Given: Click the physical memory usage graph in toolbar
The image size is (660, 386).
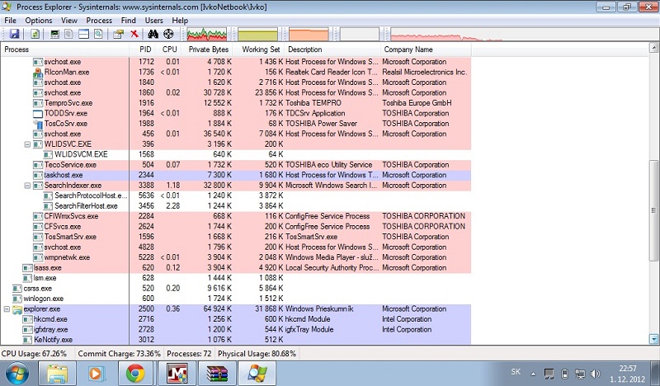Looking at the screenshot, I should [x=311, y=35].
